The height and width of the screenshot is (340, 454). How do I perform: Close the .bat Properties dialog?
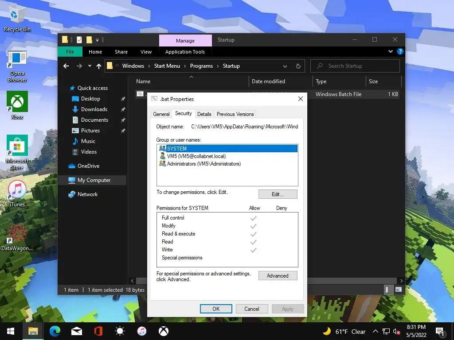click(x=301, y=99)
